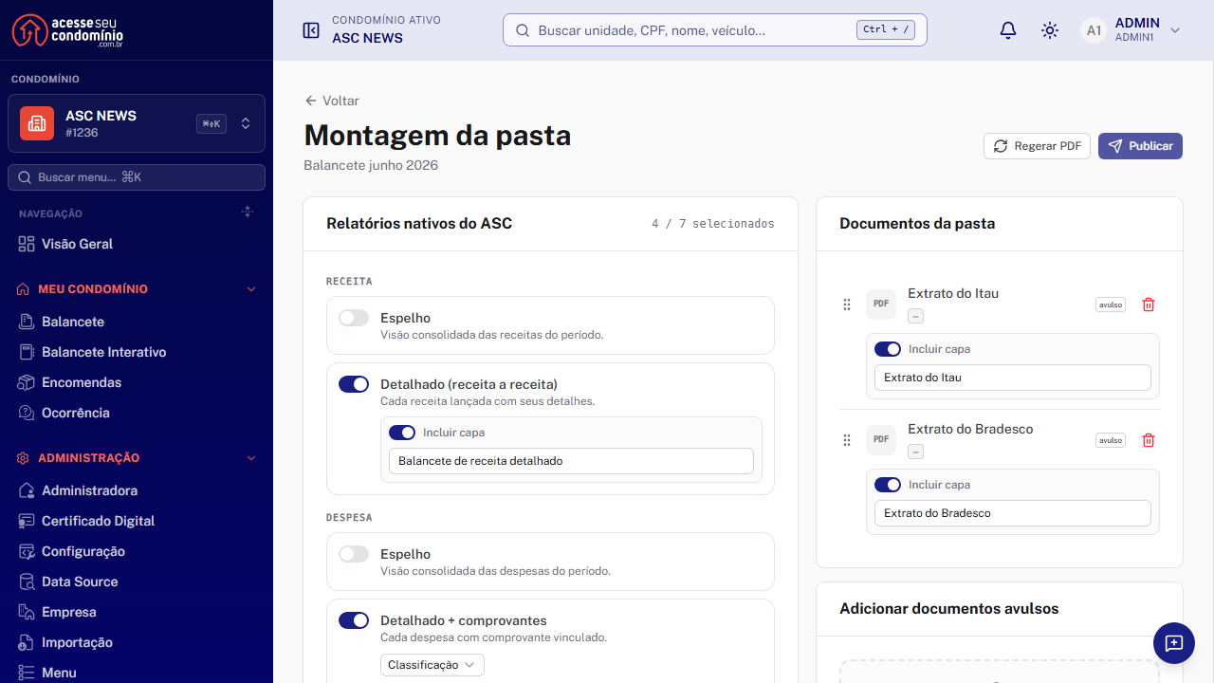The height and width of the screenshot is (683, 1214).
Task: Click the navigation customize sparkle icon
Action: 248,212
